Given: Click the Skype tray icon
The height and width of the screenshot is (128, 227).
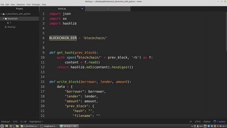Looking at the screenshot, I should click(215, 126).
